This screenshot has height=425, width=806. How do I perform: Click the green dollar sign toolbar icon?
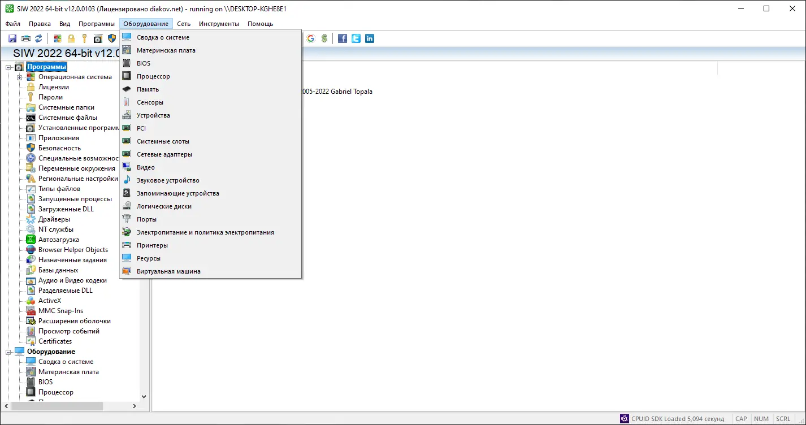coord(324,38)
